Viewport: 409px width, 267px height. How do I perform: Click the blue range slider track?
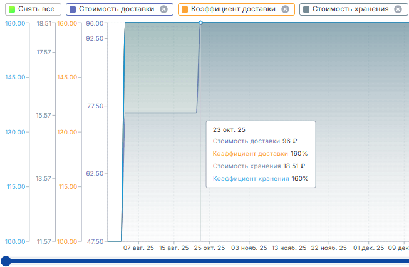tap(209, 261)
